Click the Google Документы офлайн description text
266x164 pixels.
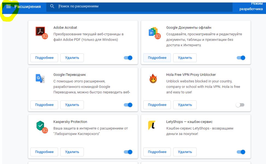pos(204,39)
